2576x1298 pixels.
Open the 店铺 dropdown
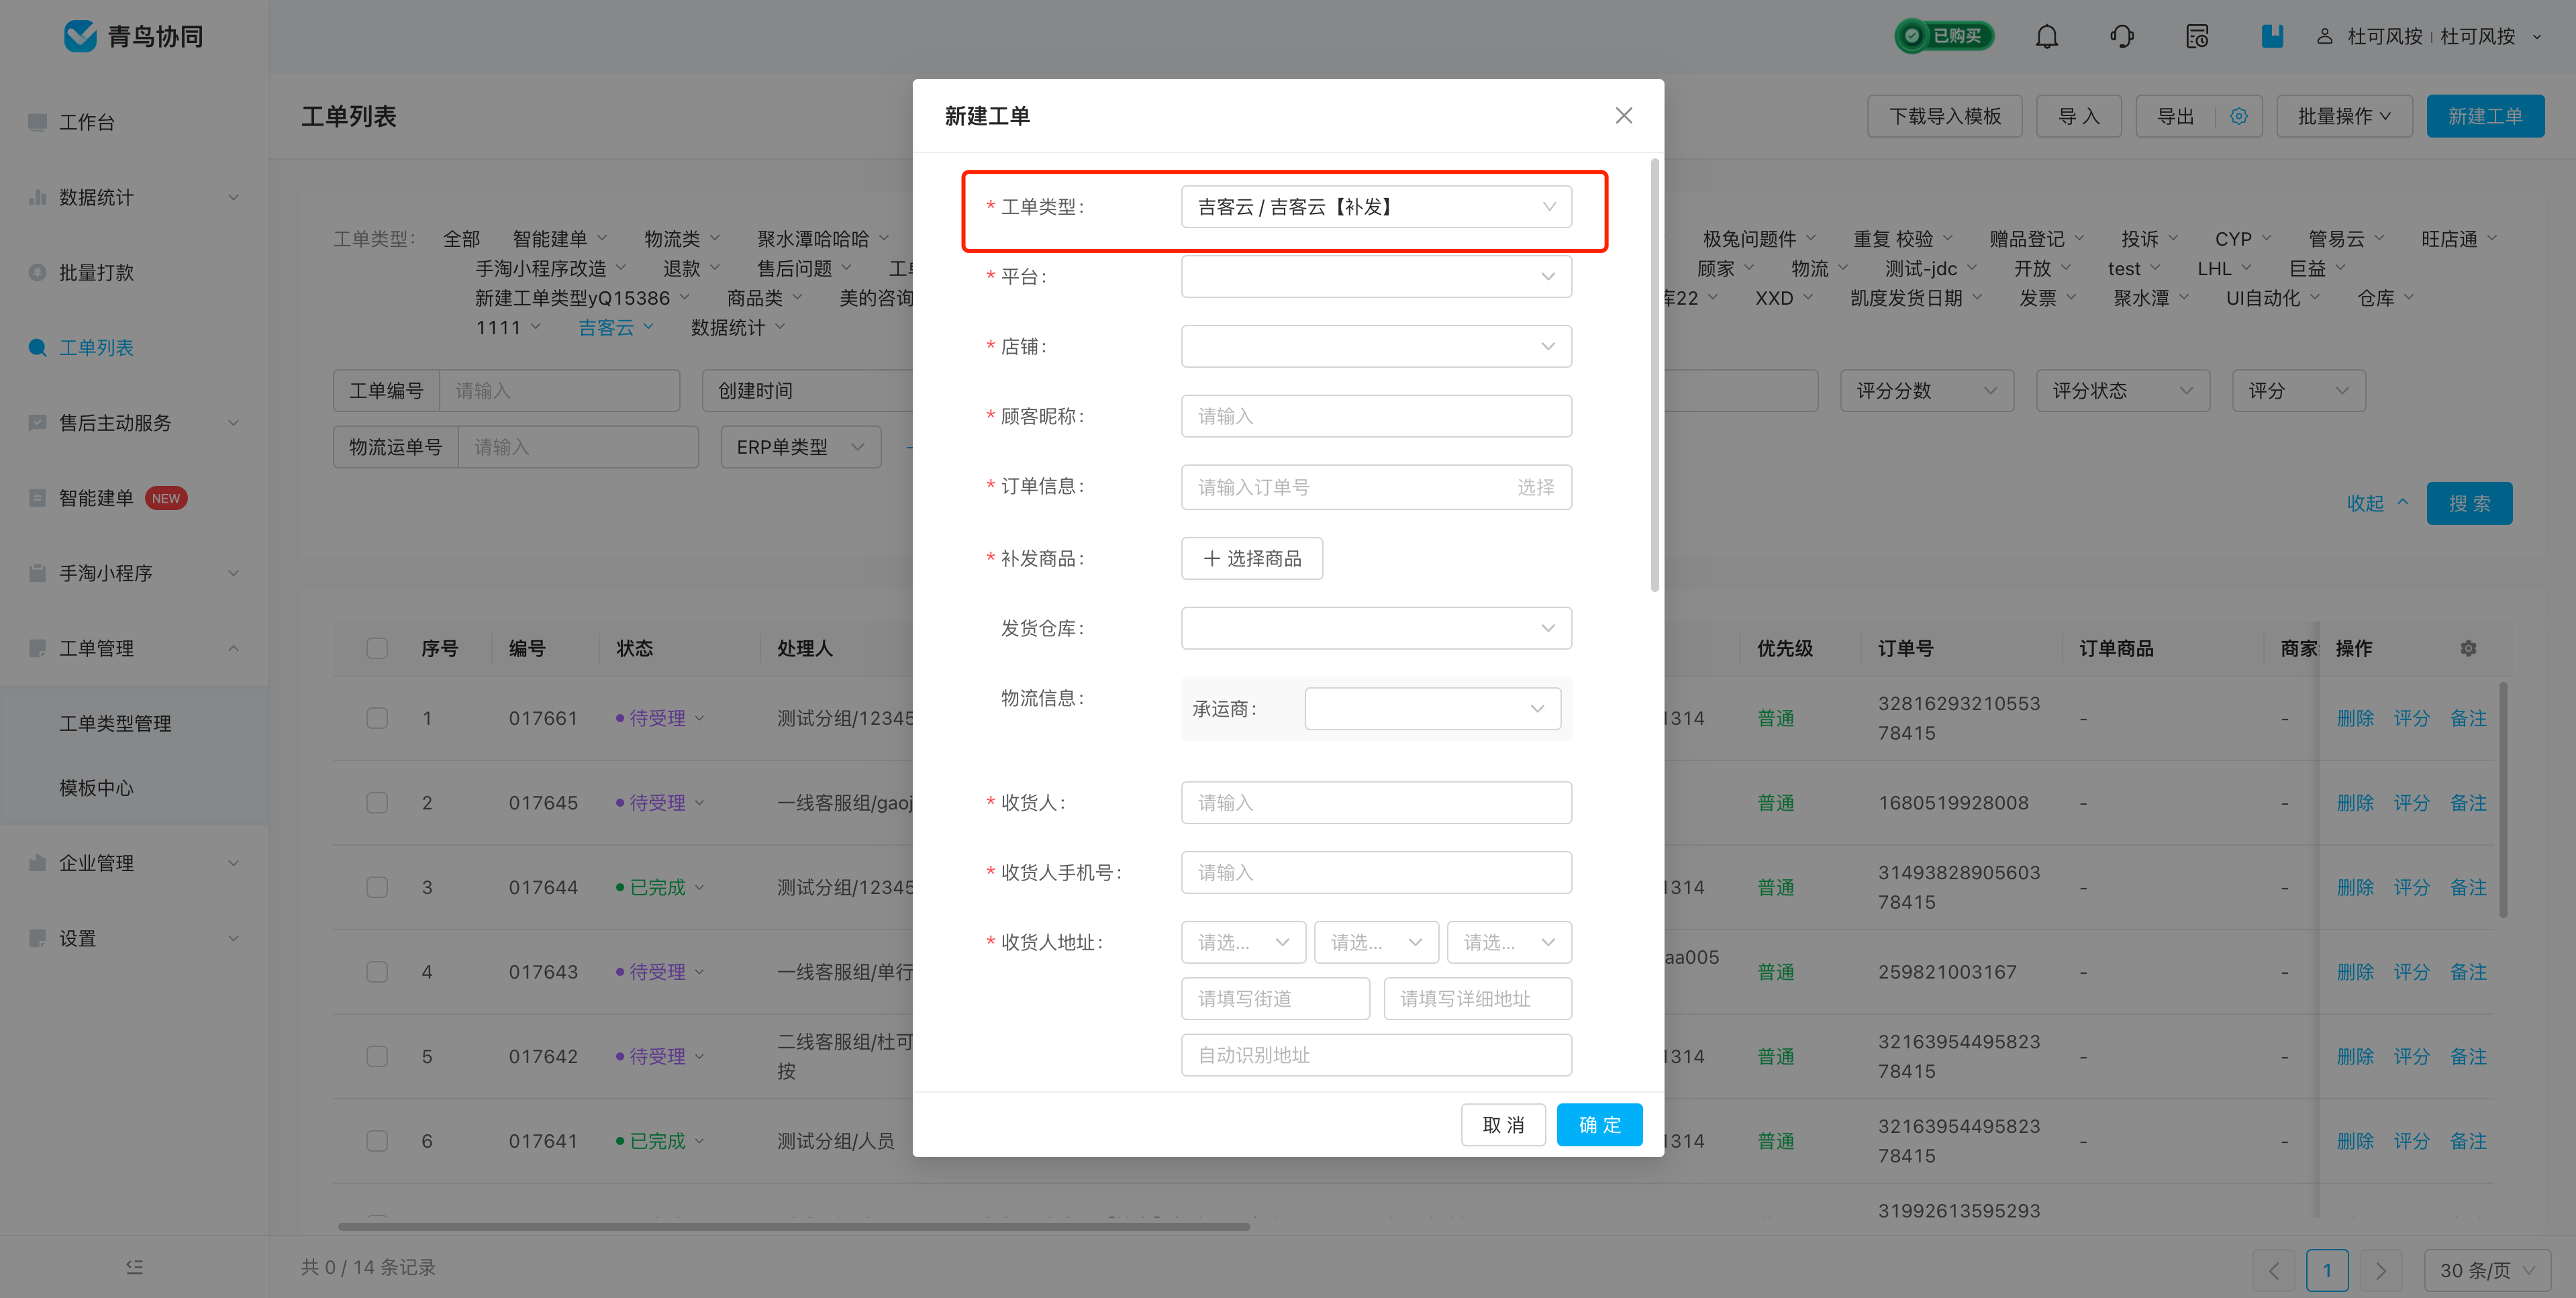(x=1376, y=346)
